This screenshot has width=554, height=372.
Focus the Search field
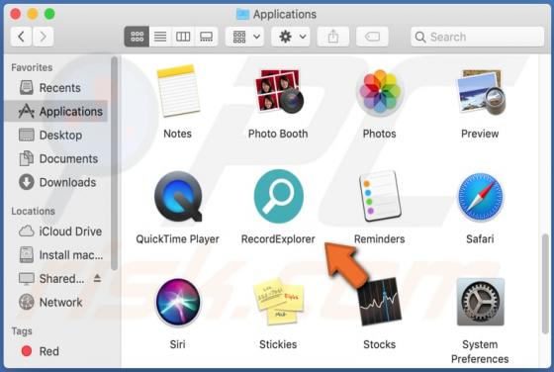477,37
